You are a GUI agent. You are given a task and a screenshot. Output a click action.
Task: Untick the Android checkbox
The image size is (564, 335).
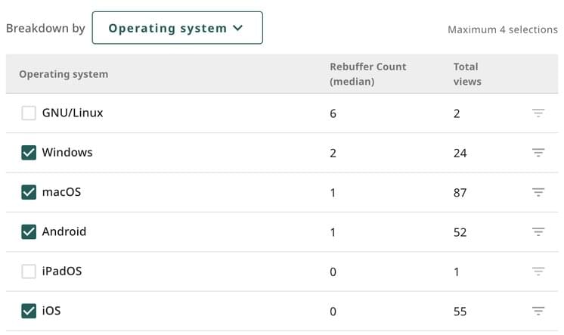pos(29,232)
